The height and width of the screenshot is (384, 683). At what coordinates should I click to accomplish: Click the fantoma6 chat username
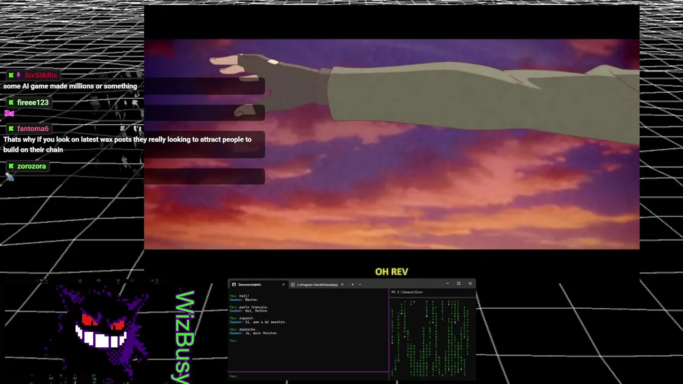(x=33, y=129)
